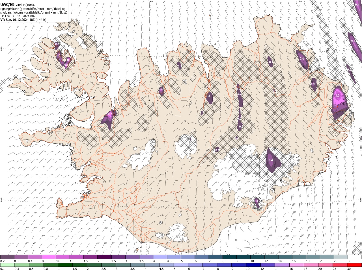The height and width of the screenshot is (271, 362).
Task: Pick the dark teal 8–9 swatch in top scale
Action: 229,257
